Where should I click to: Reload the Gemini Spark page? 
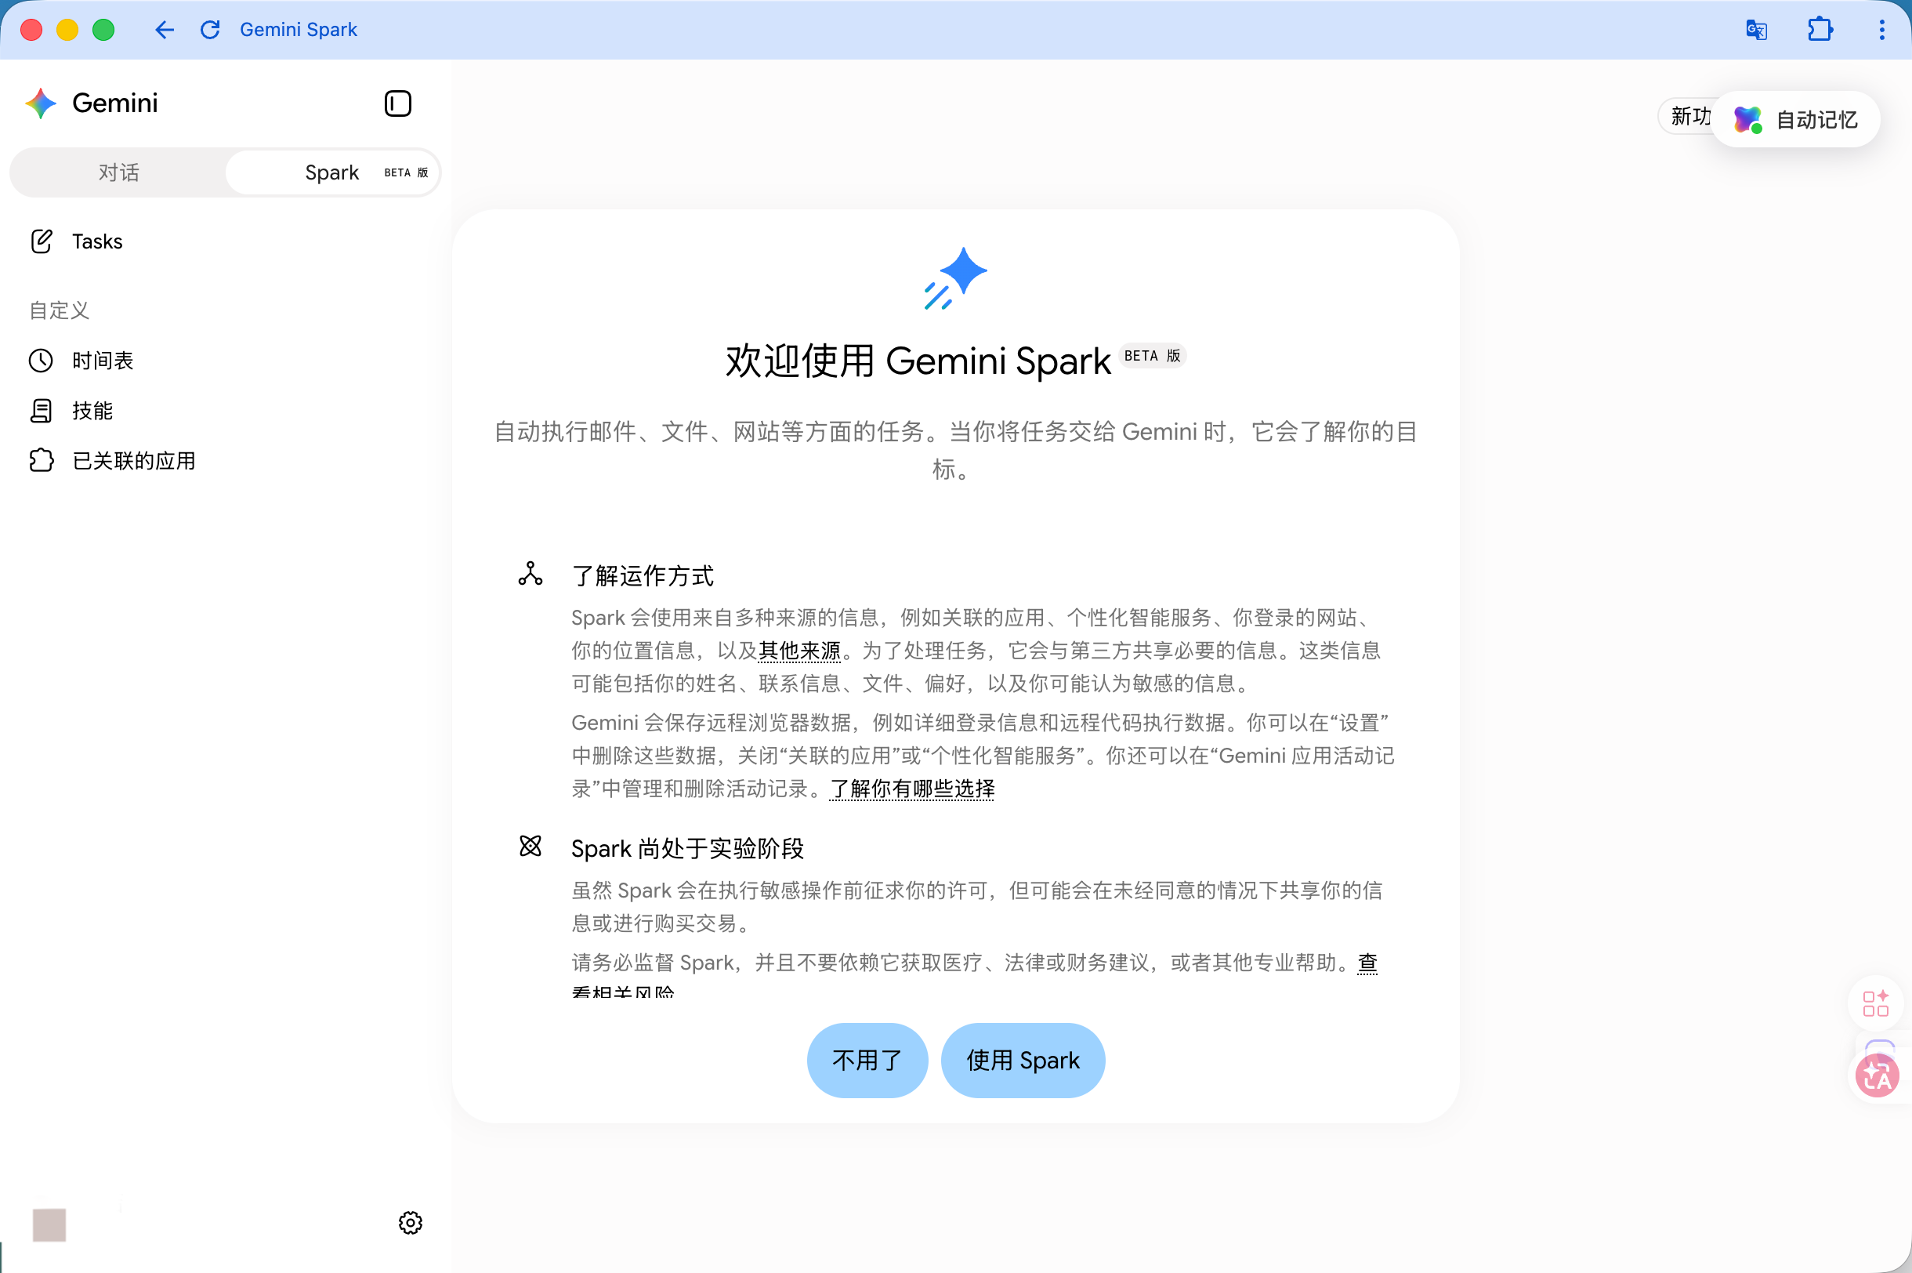pyautogui.click(x=210, y=30)
